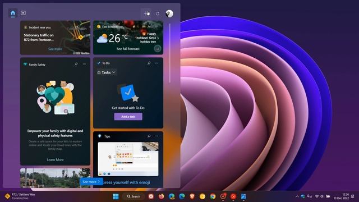Viewport: 359px width, 202px height.
Task: Open the user profile avatar
Action: pyautogui.click(x=169, y=13)
